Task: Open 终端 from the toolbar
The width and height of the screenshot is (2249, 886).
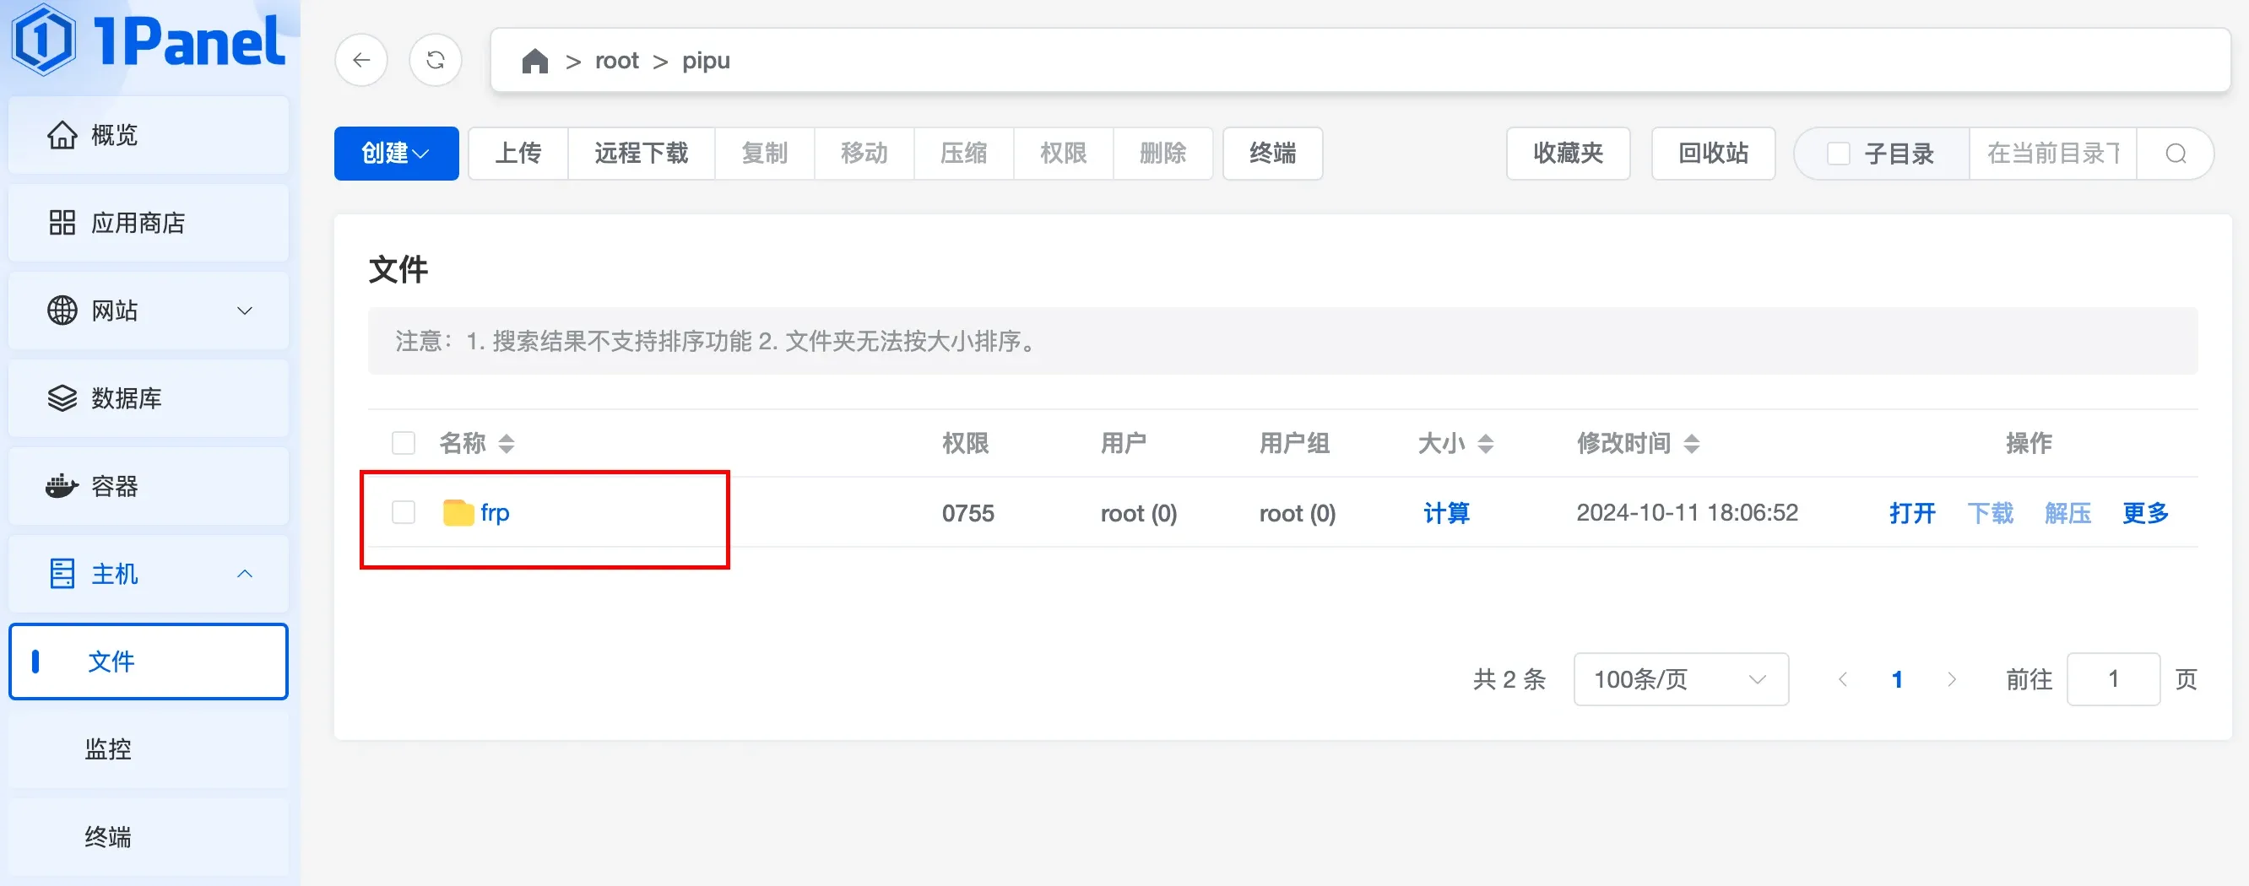Action: point(1273,154)
